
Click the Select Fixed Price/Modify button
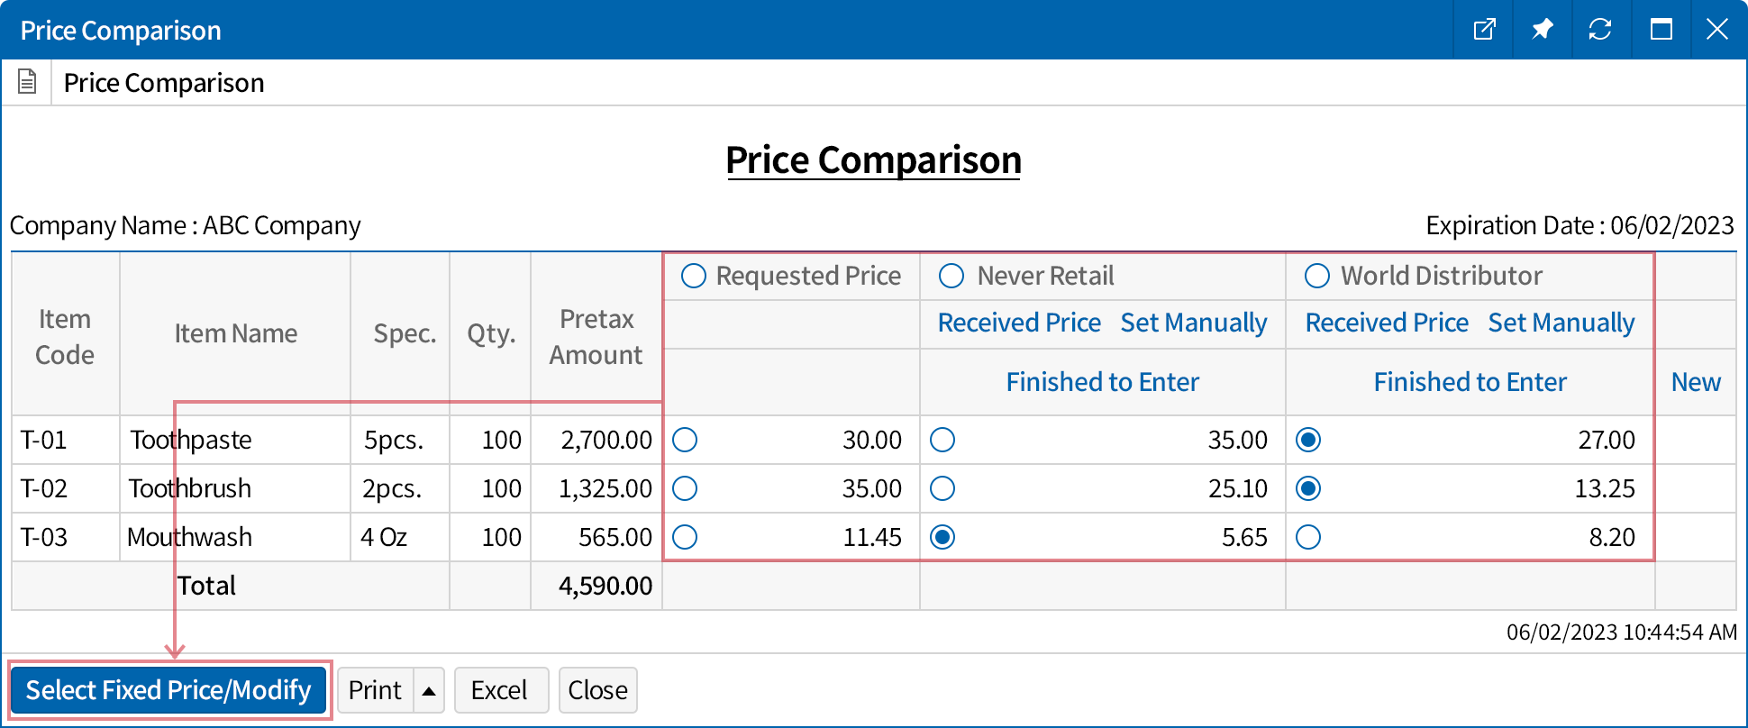pos(168,690)
